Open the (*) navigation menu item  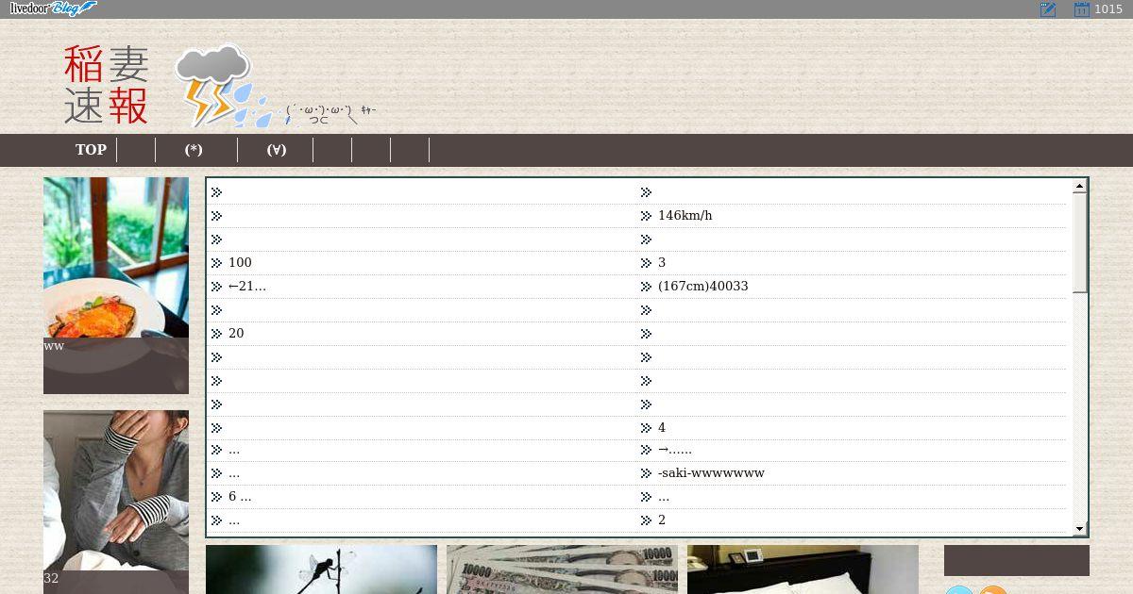tap(194, 150)
